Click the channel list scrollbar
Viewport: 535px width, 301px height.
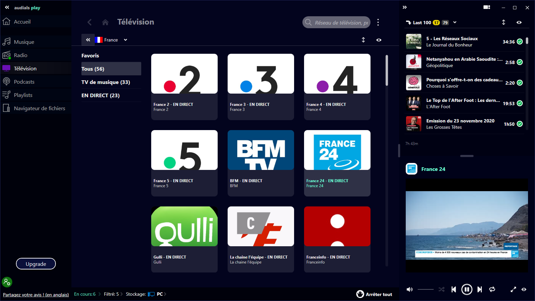387,70
